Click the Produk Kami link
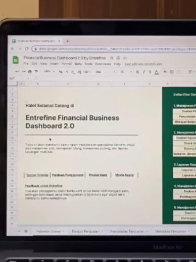Viewport: 196px width, 262px height. tap(98, 175)
